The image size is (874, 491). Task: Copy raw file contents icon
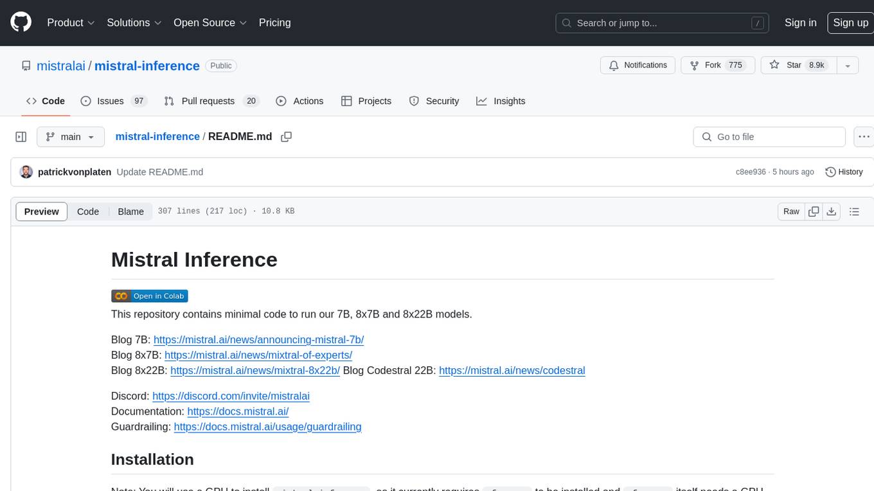coord(814,211)
